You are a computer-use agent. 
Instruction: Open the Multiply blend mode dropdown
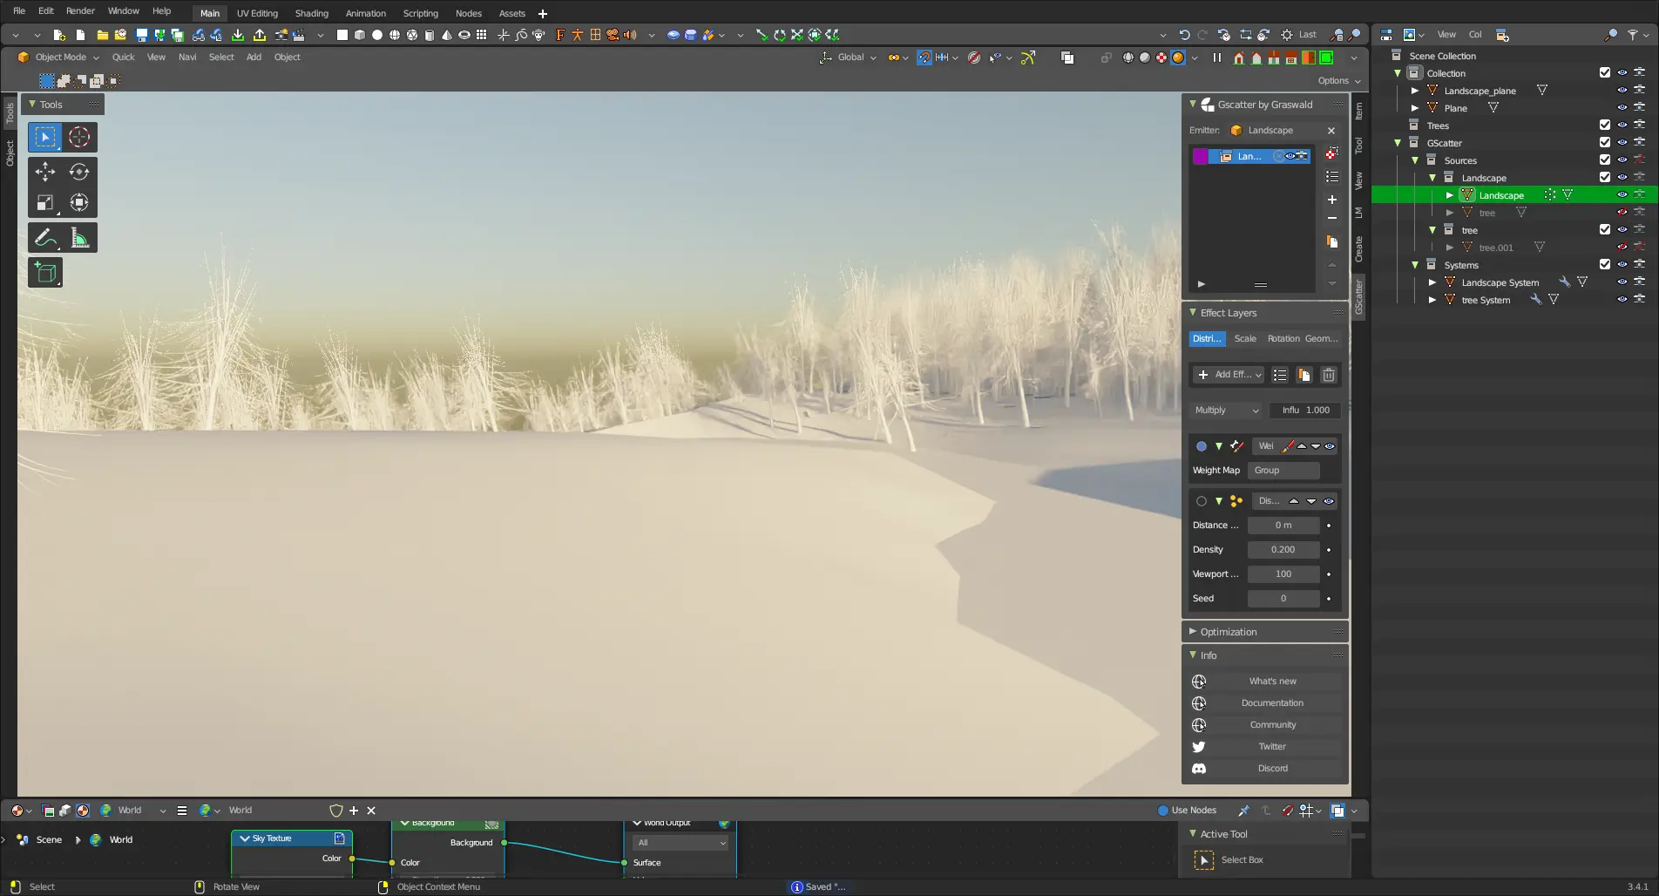1226,411
